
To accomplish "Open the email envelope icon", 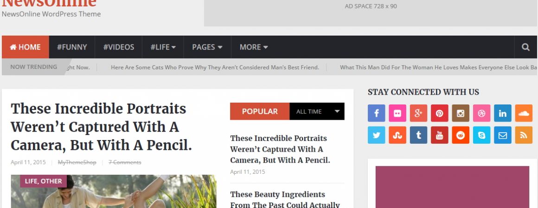I will 503,135.
